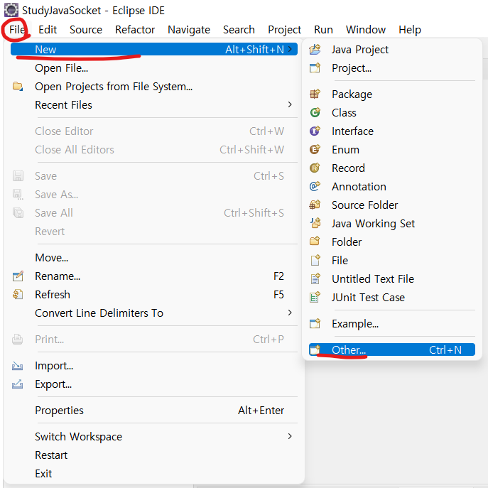Screen dimensions: 488x488
Task: Click the Rename pencil icon
Action: point(18,276)
